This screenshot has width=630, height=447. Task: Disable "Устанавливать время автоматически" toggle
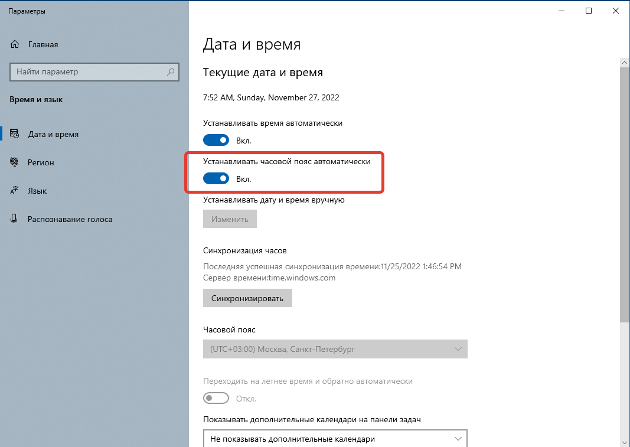point(216,140)
